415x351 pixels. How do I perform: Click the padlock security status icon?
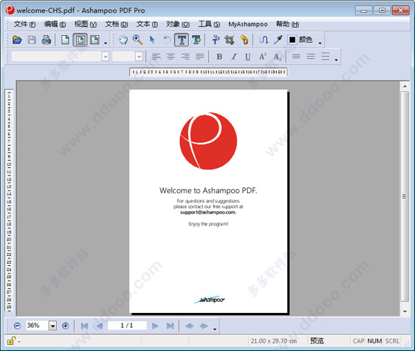(x=11, y=341)
